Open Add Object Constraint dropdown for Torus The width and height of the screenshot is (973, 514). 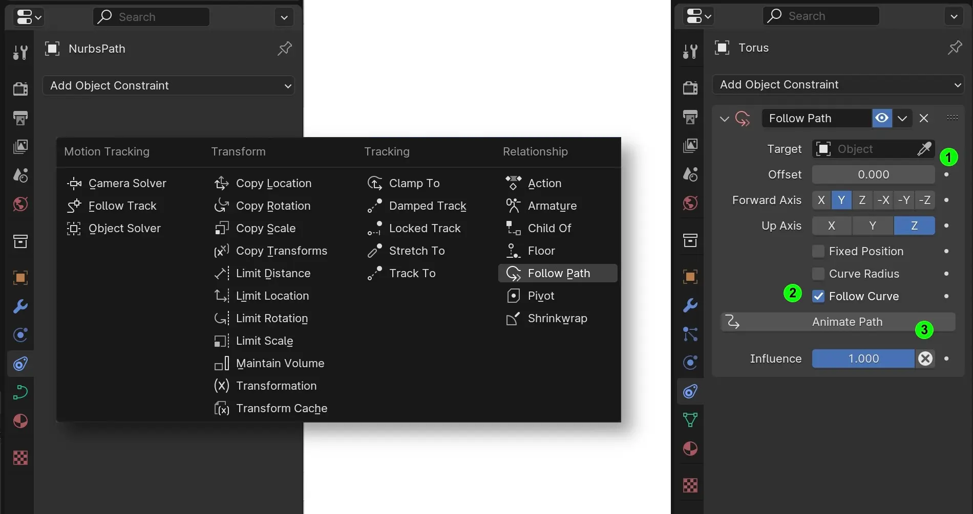(838, 84)
